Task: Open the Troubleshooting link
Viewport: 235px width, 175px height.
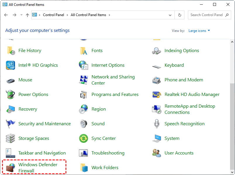Action: point(108,153)
